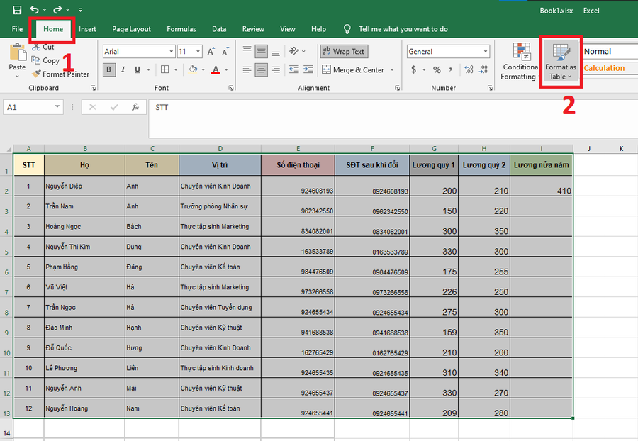Apply accounting dollar format
Screen dimensions: 638x441
413,69
